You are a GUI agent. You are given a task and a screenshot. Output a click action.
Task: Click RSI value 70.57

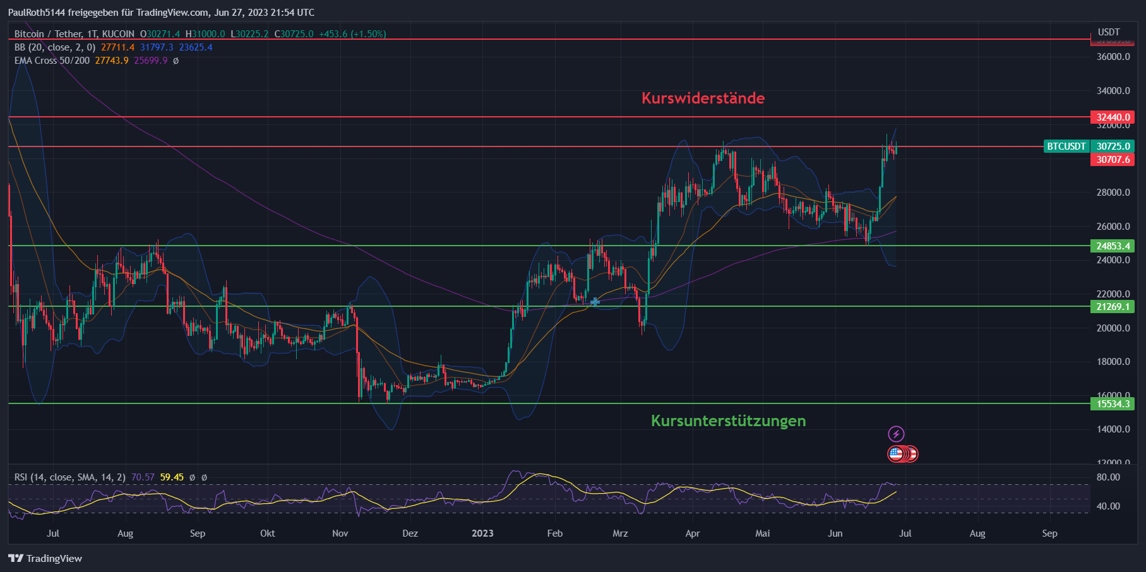[x=143, y=477]
